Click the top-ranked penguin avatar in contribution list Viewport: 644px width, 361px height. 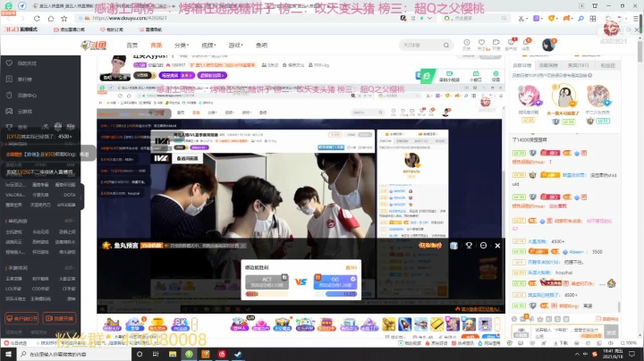[x=563, y=97]
